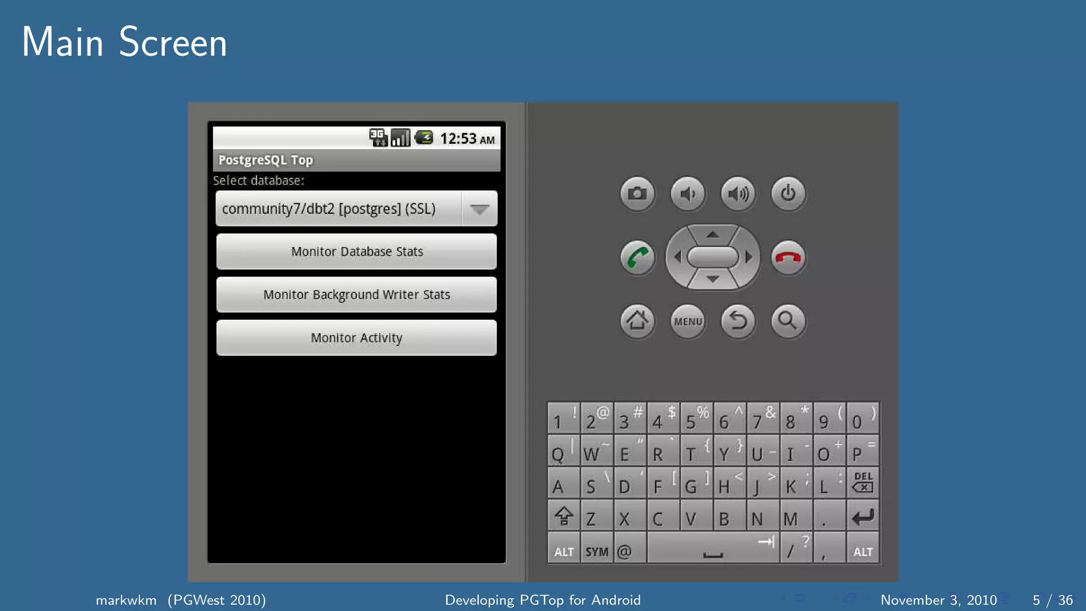Click the Shift key on keyboard
Viewport: 1086px width, 611px height.
pyautogui.click(x=564, y=515)
